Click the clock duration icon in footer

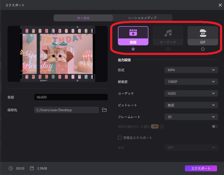11,168
